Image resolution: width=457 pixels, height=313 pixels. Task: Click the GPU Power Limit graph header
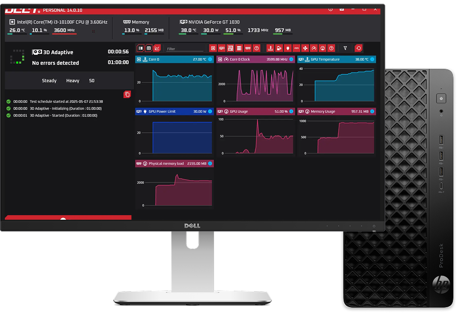(174, 111)
